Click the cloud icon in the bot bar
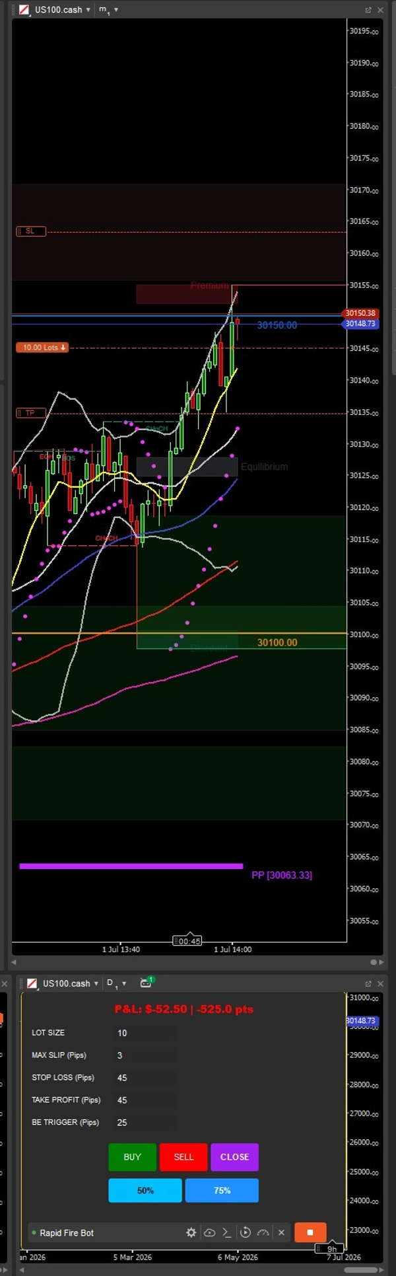 pyautogui.click(x=209, y=1232)
